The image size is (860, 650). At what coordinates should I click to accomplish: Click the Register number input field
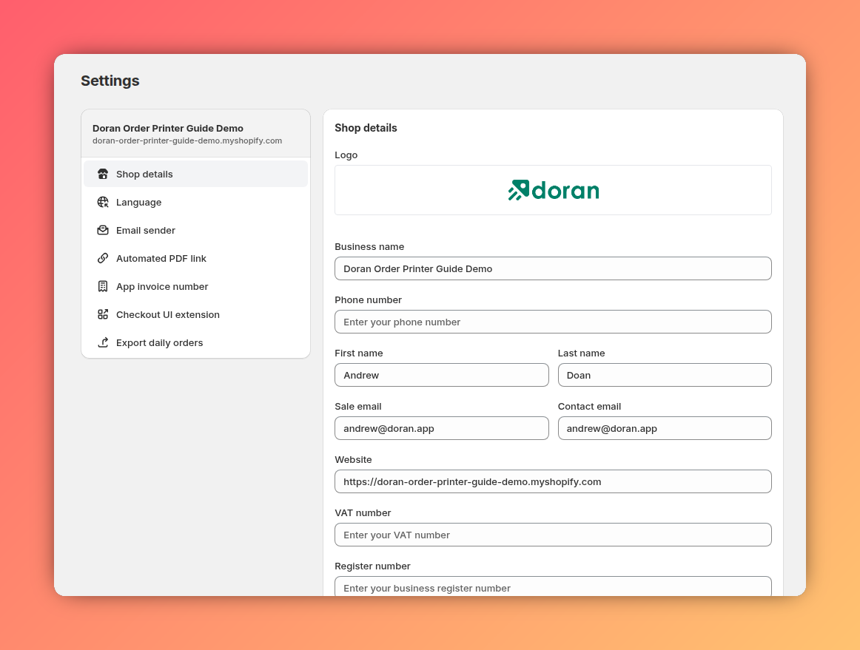coord(553,586)
